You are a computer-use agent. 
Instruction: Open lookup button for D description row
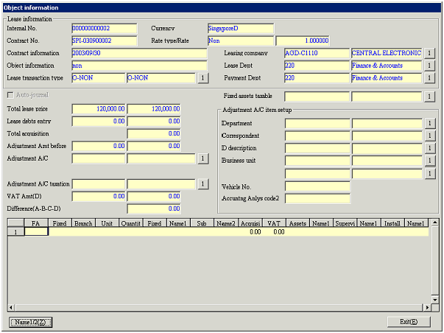click(x=430, y=148)
